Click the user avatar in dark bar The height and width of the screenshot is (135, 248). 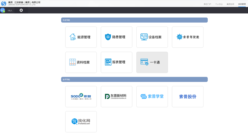coord(3,10)
